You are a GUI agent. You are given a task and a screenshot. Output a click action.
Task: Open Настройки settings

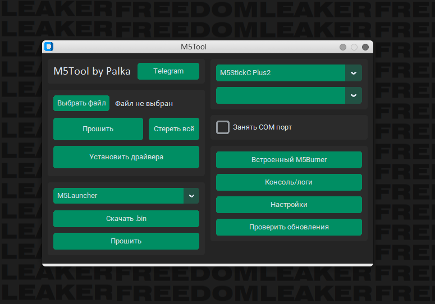[289, 205]
